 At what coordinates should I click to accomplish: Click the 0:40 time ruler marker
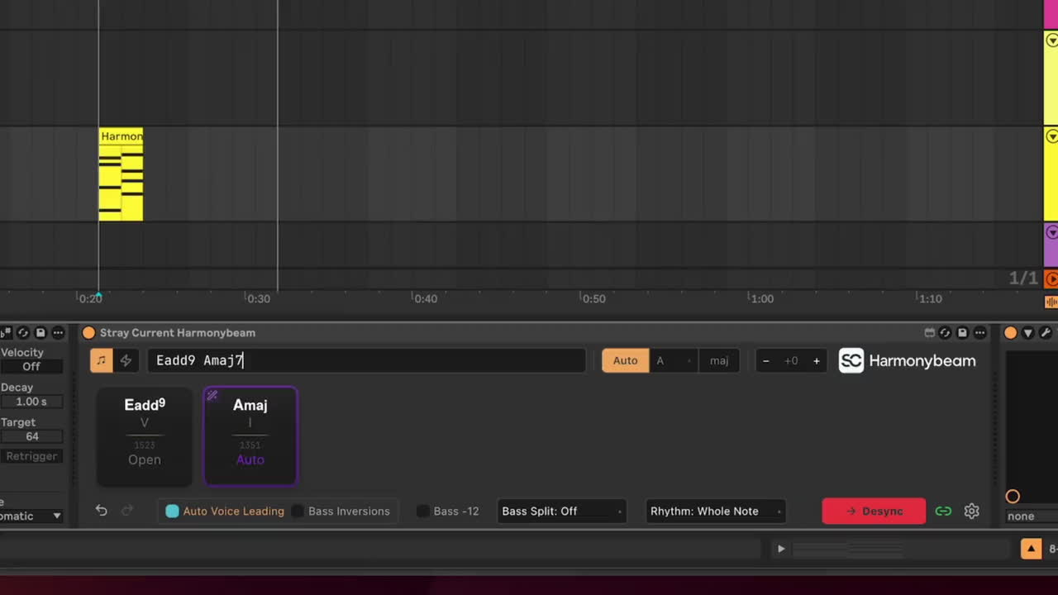[426, 298]
